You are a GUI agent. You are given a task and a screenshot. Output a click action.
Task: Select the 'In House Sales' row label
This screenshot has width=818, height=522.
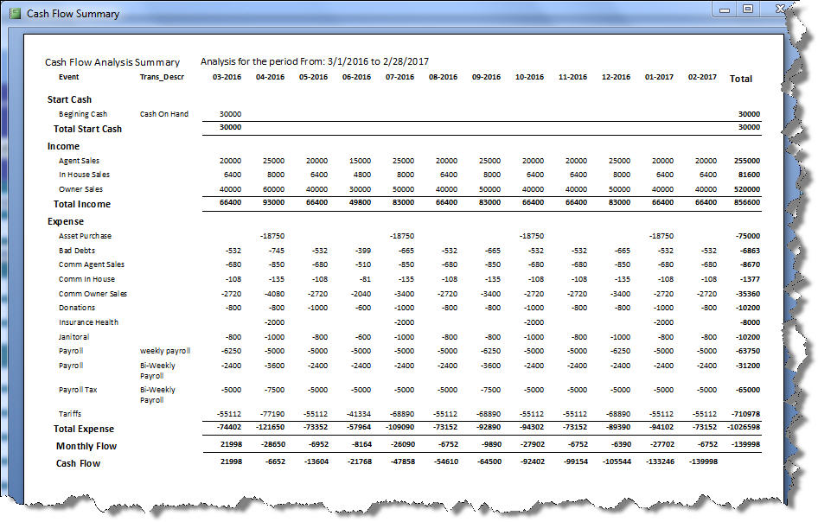(84, 175)
